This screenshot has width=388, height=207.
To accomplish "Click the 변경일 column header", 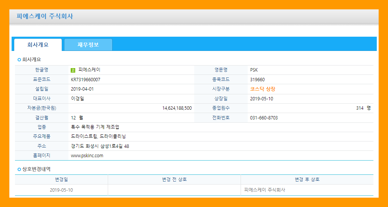I will (x=61, y=180).
